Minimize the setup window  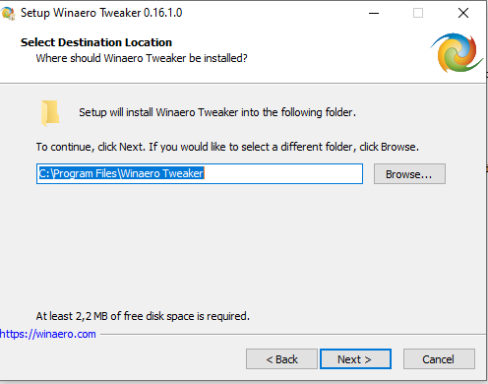tap(374, 13)
